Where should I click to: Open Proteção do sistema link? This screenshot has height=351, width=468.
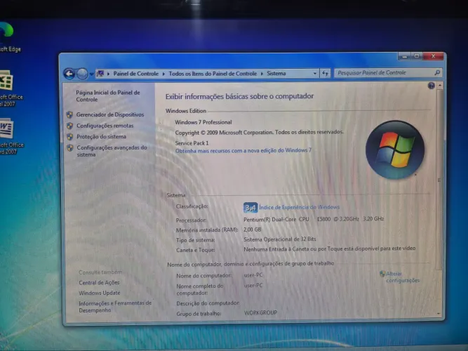click(x=101, y=136)
